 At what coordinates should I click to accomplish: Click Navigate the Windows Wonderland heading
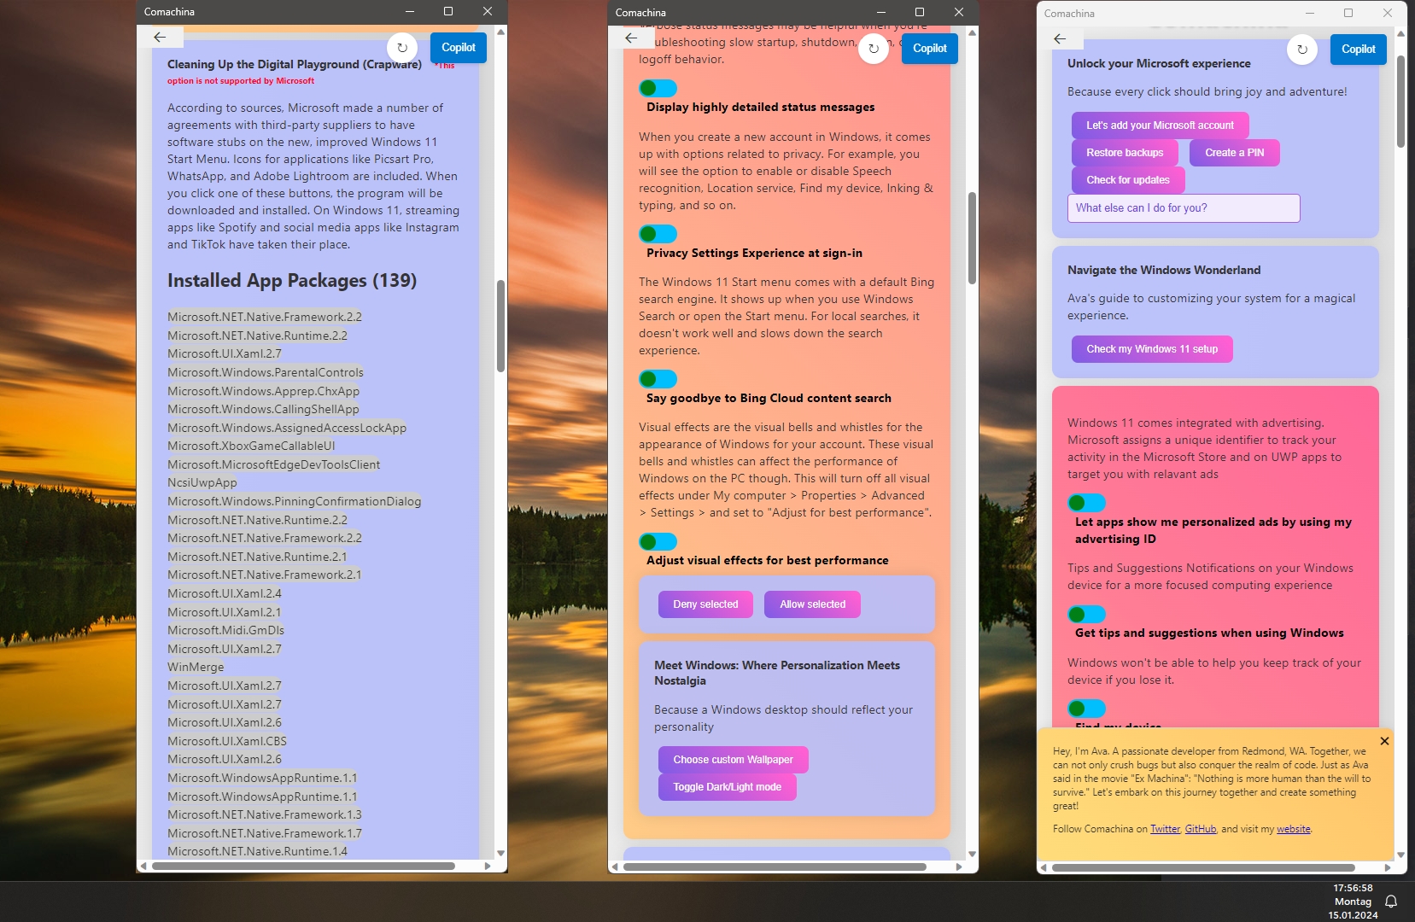point(1164,270)
